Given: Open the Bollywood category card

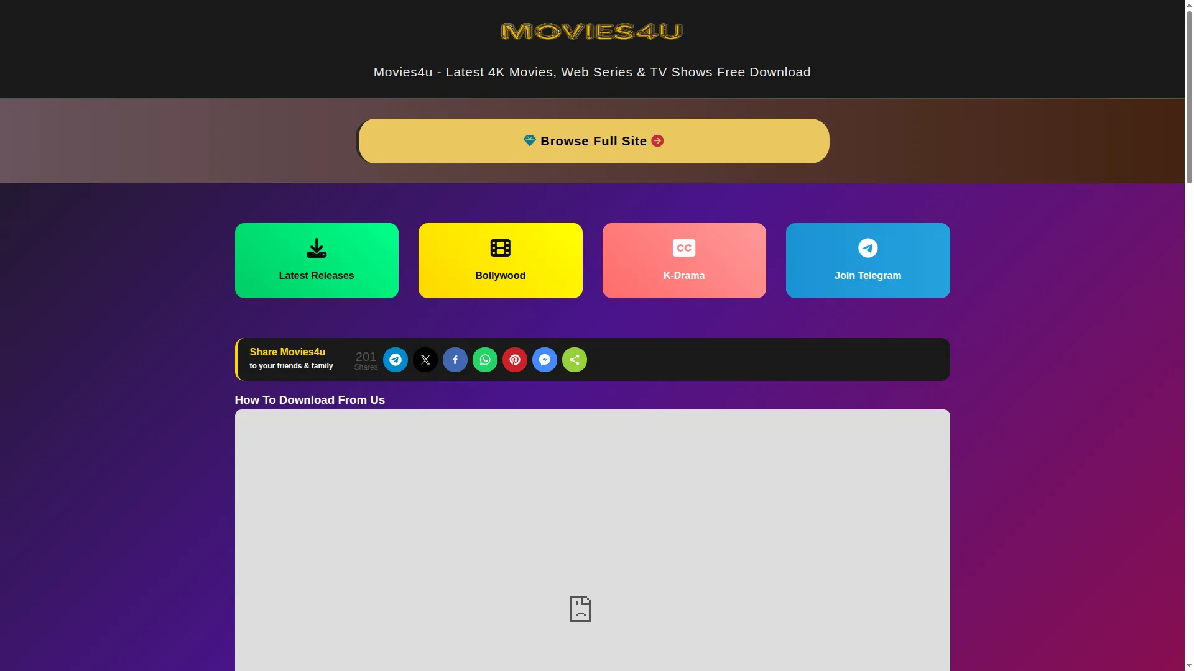Looking at the screenshot, I should [x=500, y=260].
